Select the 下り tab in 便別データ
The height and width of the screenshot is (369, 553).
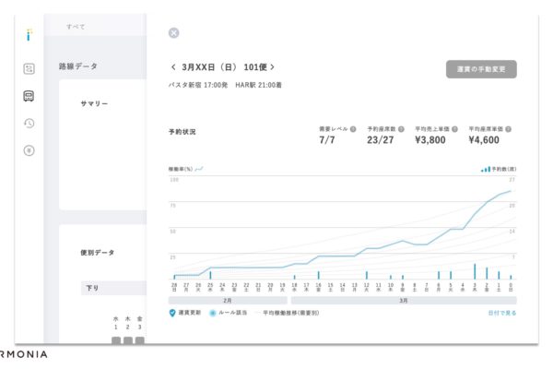click(x=93, y=288)
